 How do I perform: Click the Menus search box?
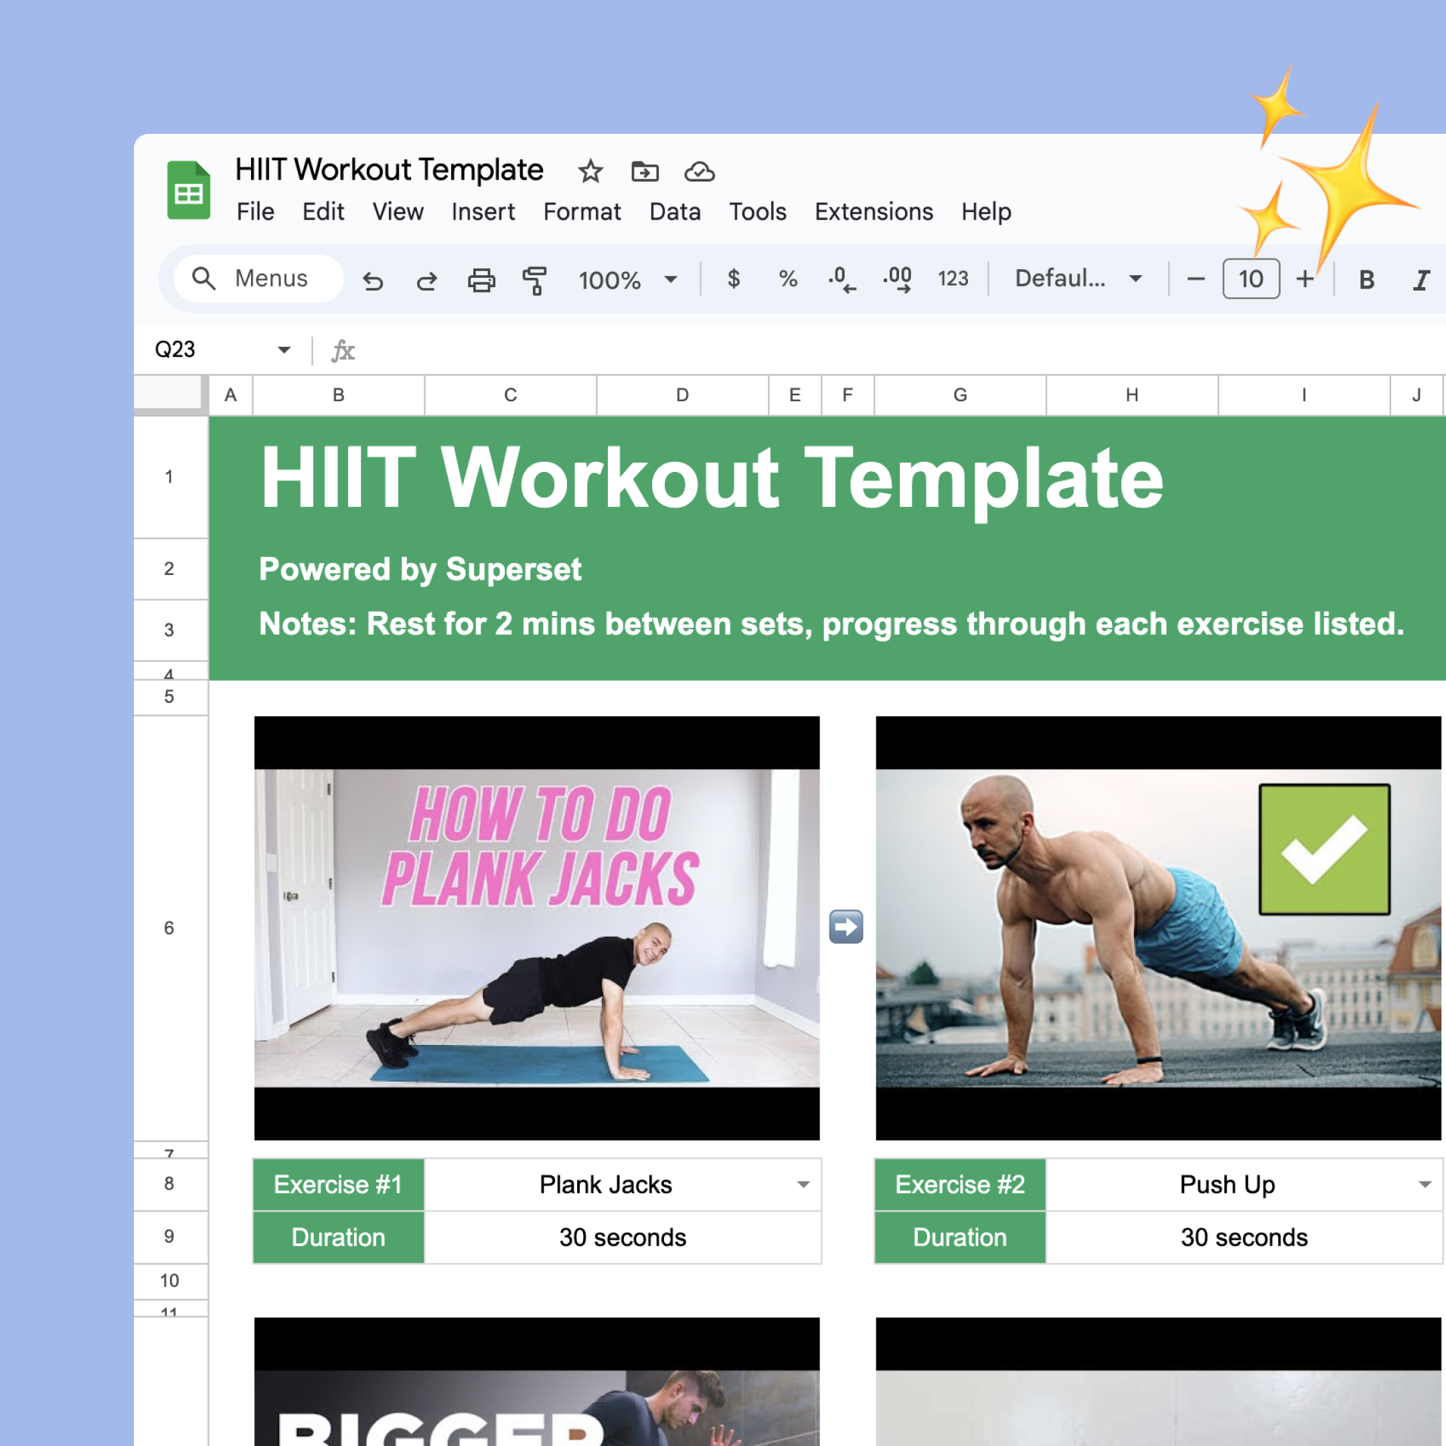pyautogui.click(x=259, y=278)
